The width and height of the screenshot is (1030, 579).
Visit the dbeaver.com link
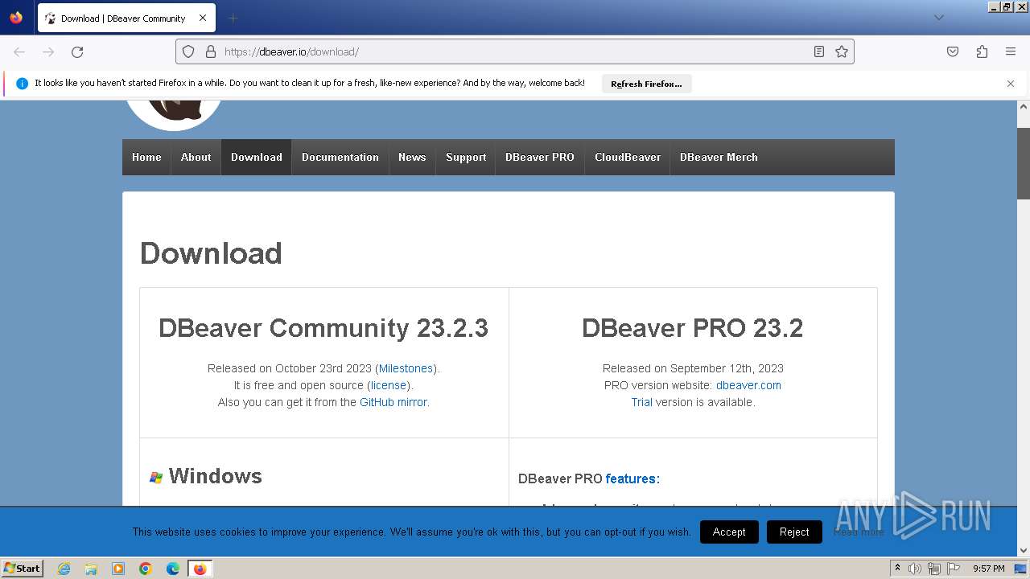pyautogui.click(x=748, y=385)
